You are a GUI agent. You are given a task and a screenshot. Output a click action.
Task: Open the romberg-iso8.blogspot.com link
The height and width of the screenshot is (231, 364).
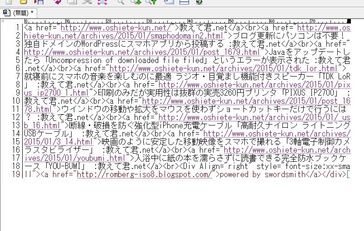click(145, 174)
